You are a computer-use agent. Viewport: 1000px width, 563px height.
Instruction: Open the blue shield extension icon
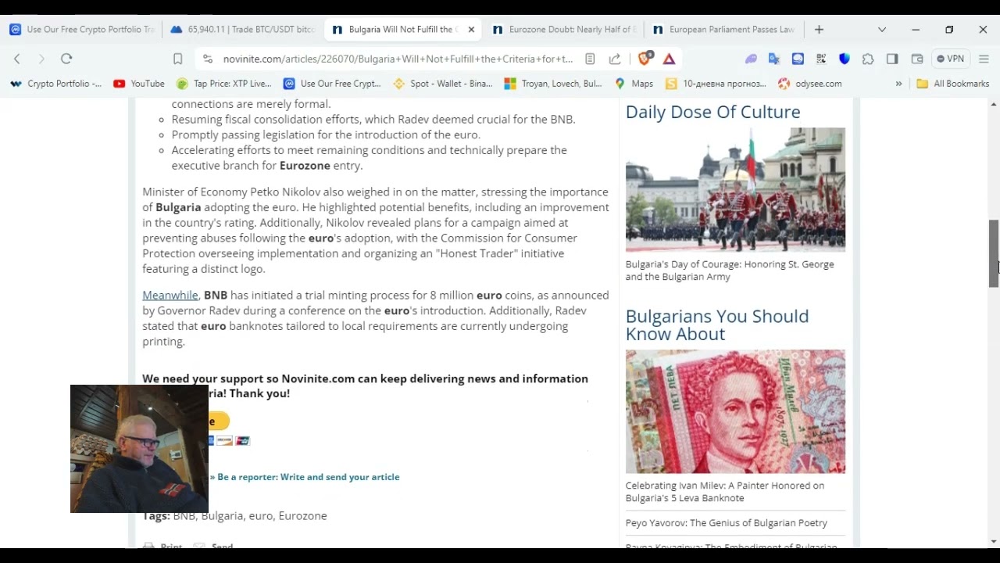[845, 59]
